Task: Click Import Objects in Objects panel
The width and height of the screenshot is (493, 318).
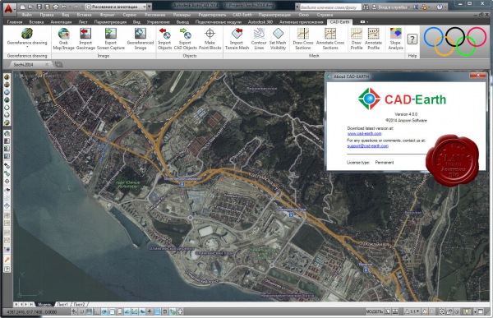Action: point(164,39)
